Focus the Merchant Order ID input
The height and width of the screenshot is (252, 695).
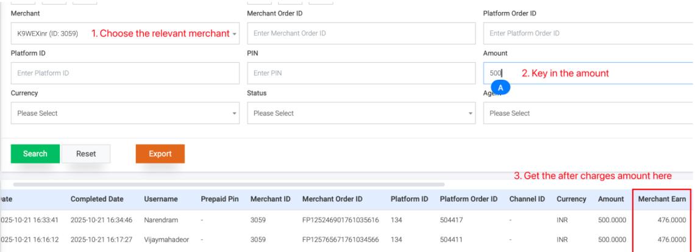(361, 33)
